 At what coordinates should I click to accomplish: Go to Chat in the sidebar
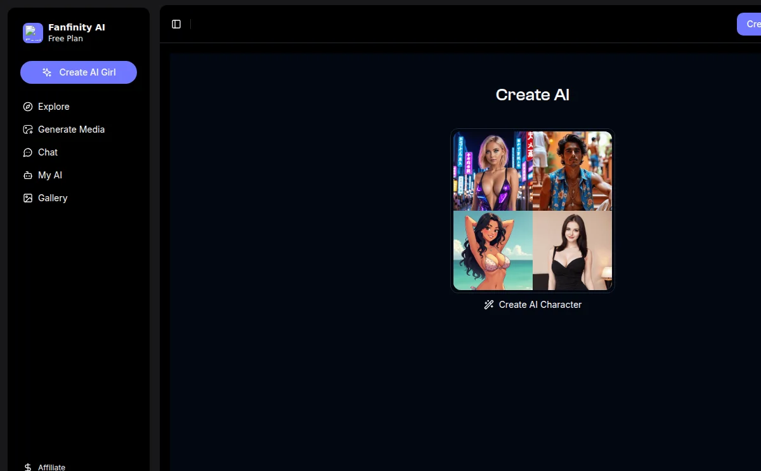click(x=79, y=152)
